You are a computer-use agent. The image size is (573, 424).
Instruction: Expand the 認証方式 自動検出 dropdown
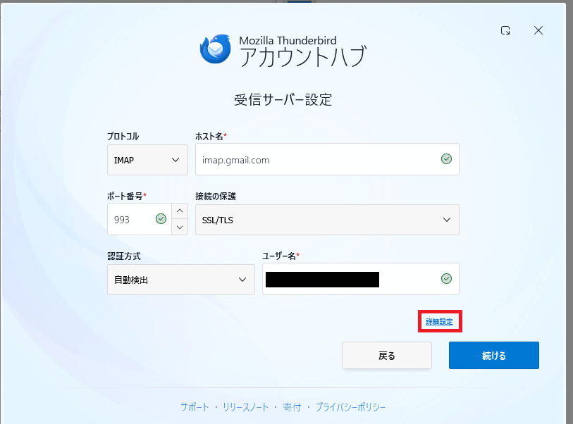click(x=181, y=280)
